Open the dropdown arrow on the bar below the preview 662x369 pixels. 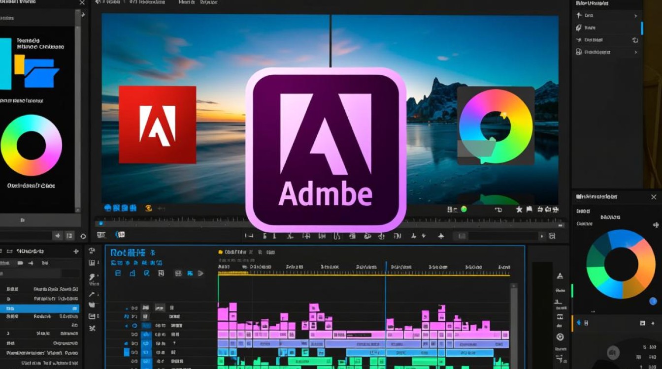pos(543,236)
